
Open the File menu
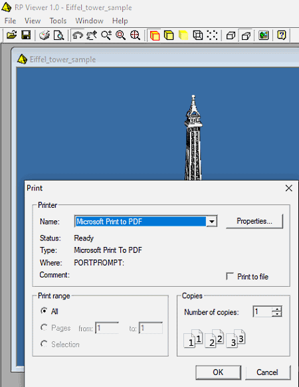click(x=10, y=21)
